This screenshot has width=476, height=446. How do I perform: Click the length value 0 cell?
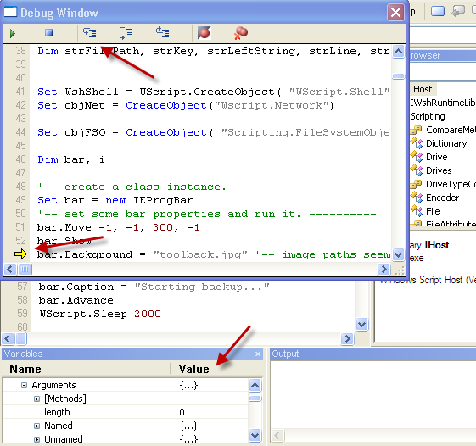(210, 412)
